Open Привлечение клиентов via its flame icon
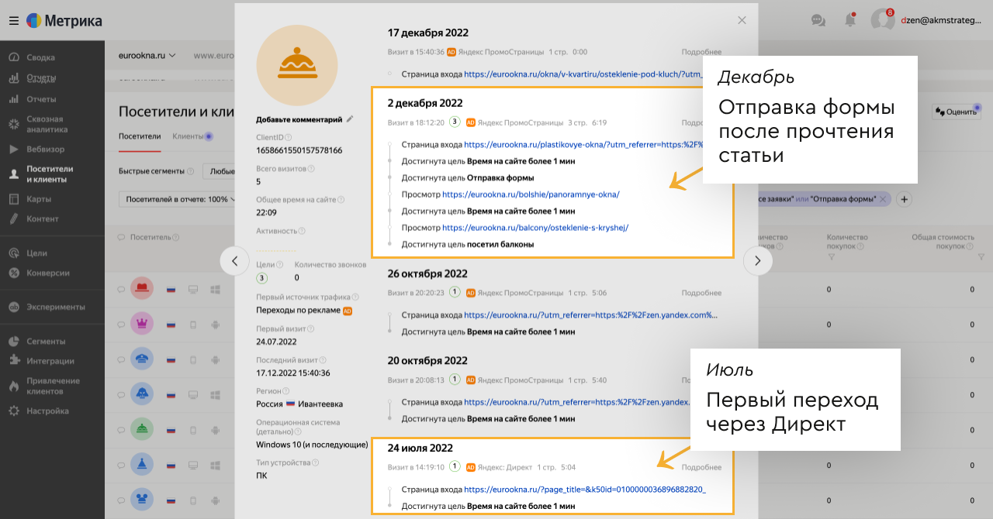 13,386
